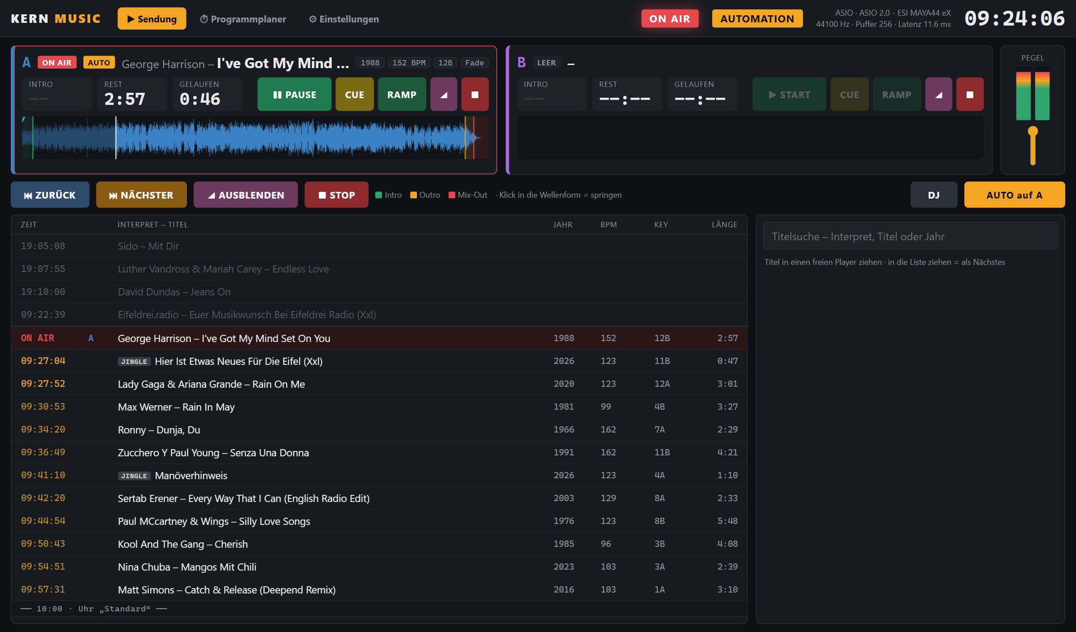1076x632 pixels.
Task: Click into the Titelsuche search field
Action: [x=910, y=236]
